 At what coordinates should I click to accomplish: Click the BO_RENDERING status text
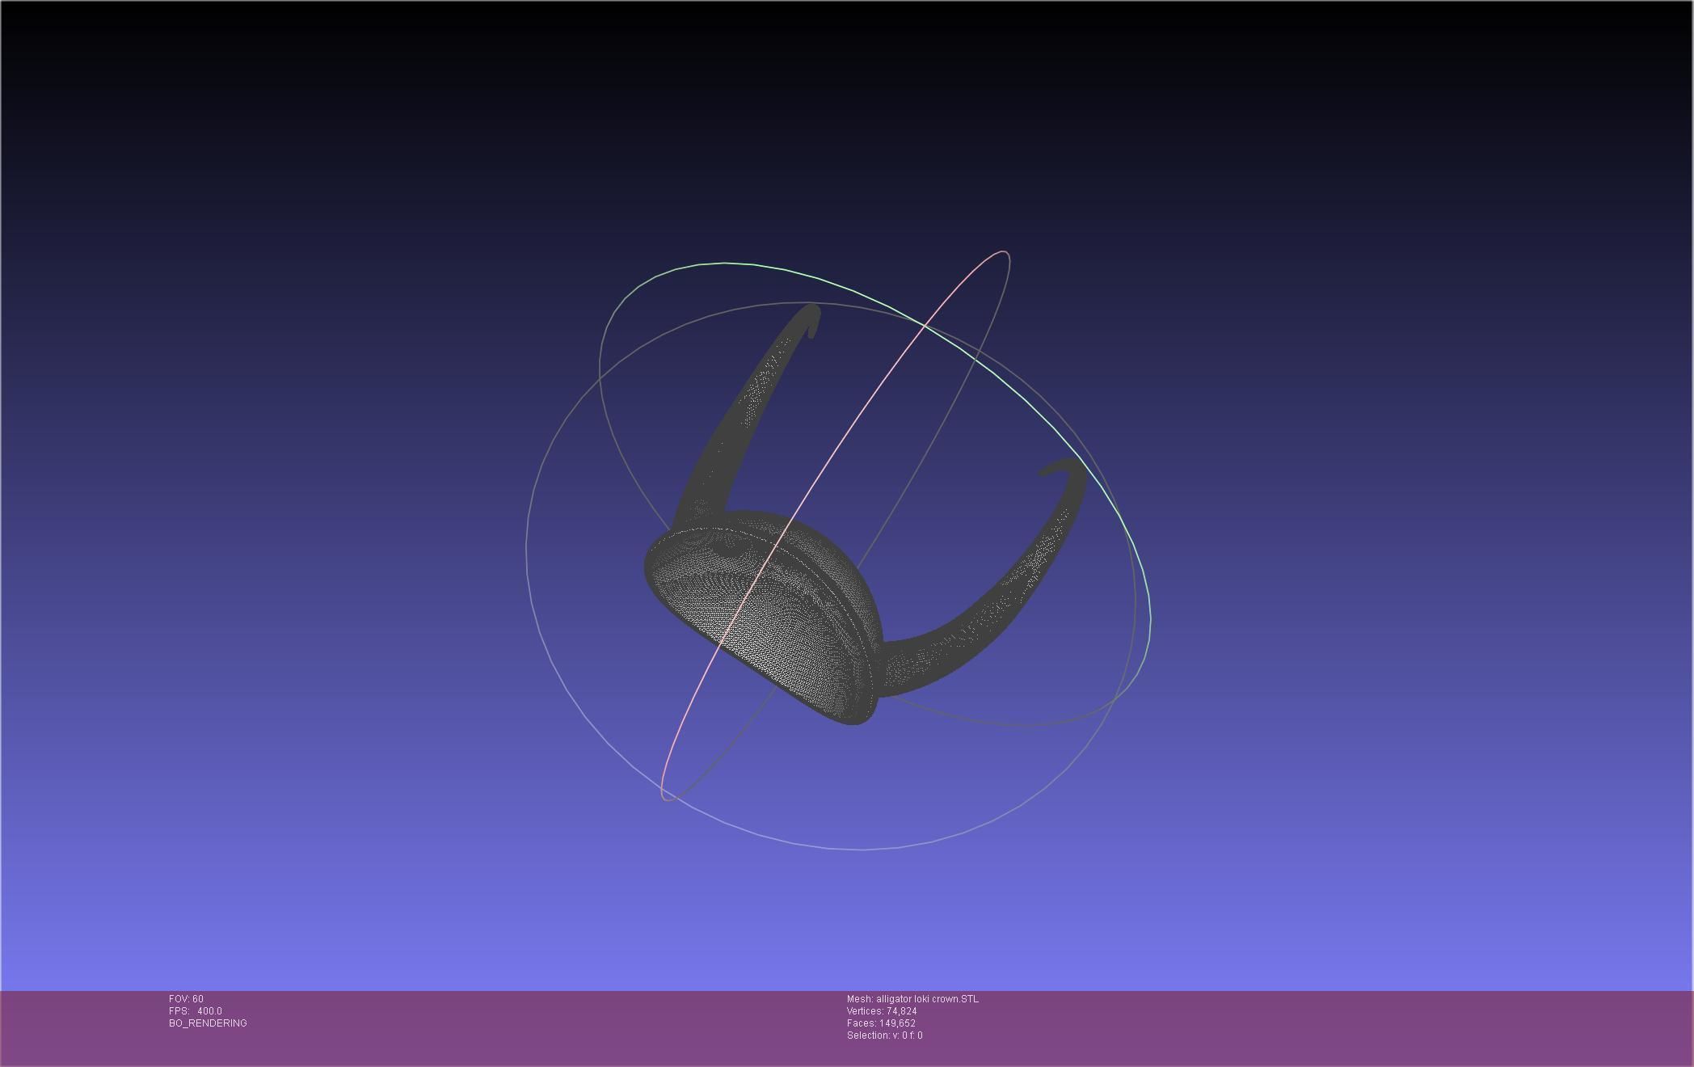pyautogui.click(x=208, y=1023)
